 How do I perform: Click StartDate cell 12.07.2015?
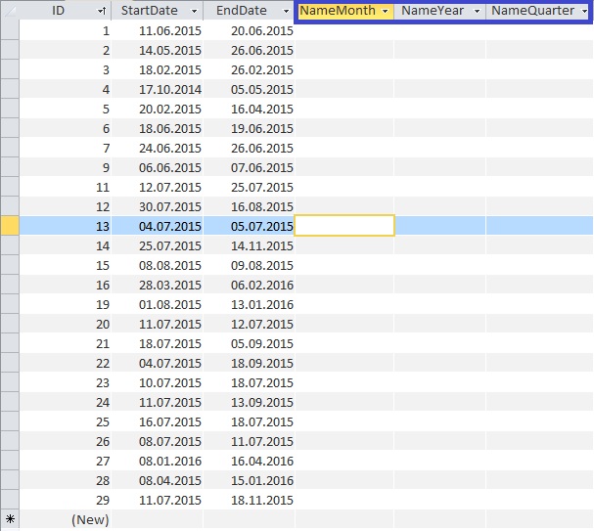click(158, 187)
